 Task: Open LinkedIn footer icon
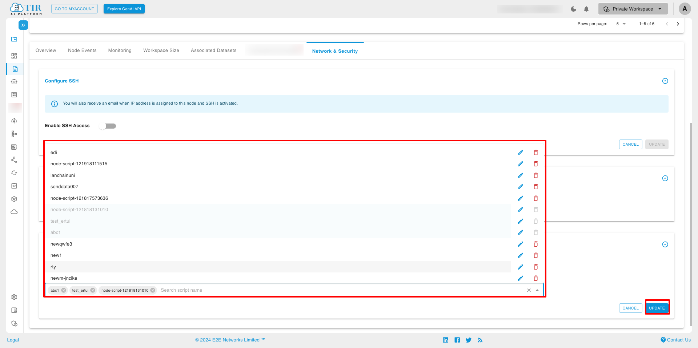click(446, 340)
